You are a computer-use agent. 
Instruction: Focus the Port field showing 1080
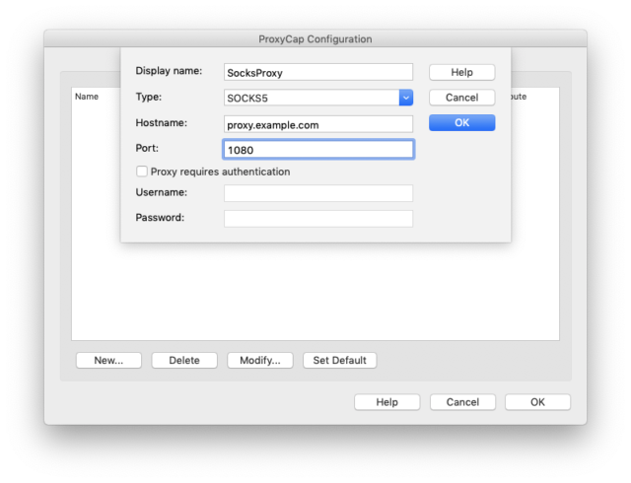pos(318,150)
